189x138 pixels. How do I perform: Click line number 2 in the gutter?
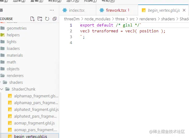71,31
